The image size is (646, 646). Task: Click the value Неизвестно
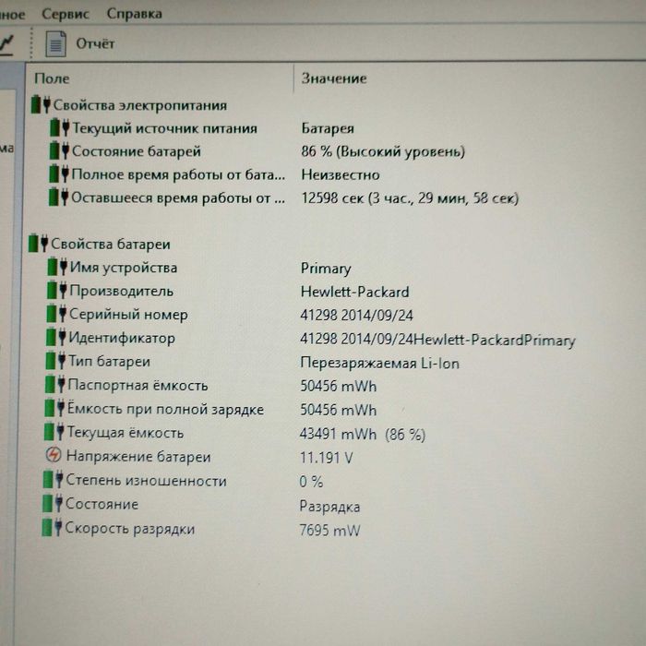point(341,174)
